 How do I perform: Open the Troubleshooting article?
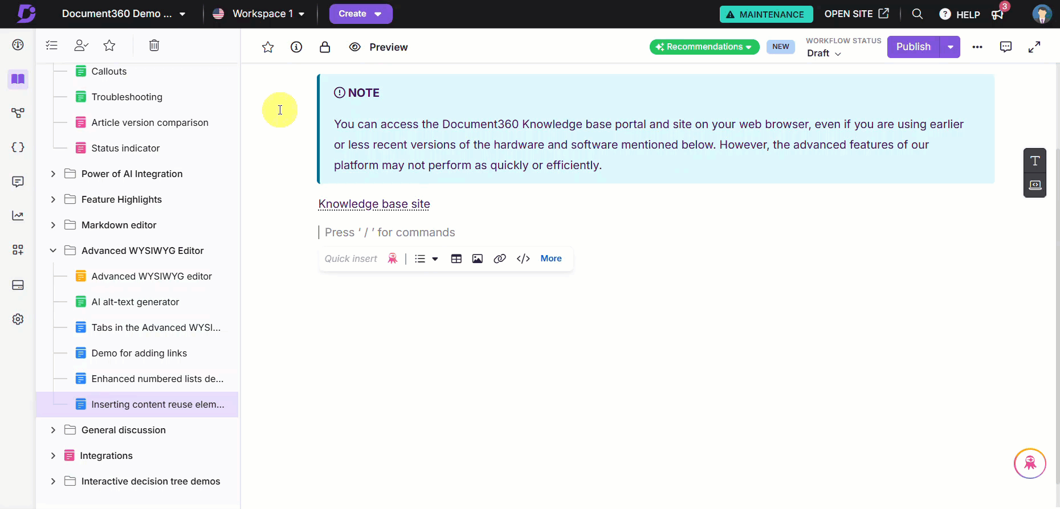[127, 97]
